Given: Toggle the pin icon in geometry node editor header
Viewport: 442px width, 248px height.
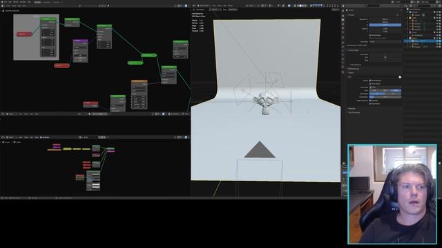Looking at the screenshot, I should coord(108,6).
